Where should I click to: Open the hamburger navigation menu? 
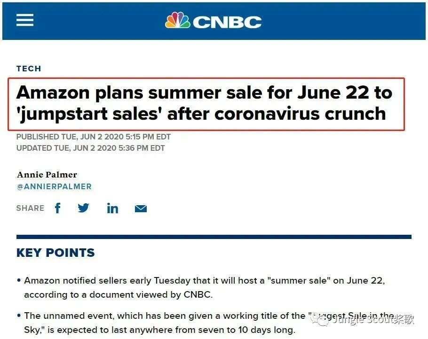[24, 20]
